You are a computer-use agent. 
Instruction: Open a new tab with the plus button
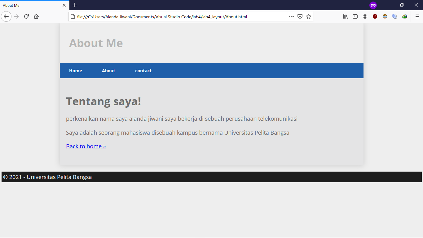pos(75,5)
